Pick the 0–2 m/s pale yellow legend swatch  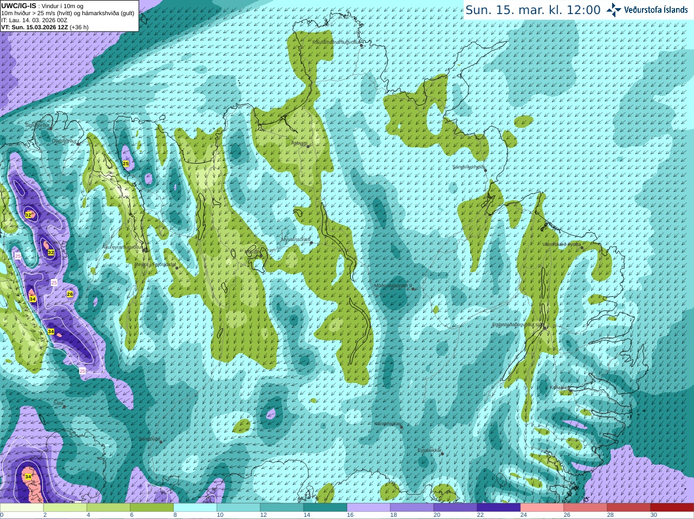pyautogui.click(x=22, y=508)
